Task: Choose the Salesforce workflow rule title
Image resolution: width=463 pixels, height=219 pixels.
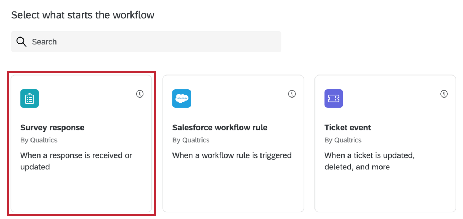Action: click(x=220, y=128)
